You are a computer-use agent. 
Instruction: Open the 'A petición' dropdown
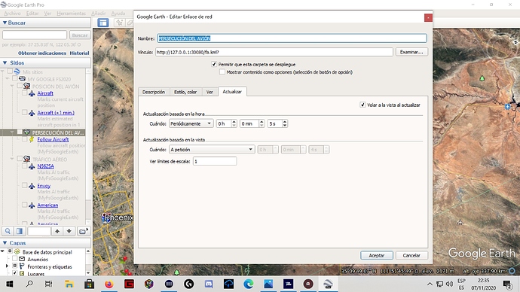click(212, 150)
